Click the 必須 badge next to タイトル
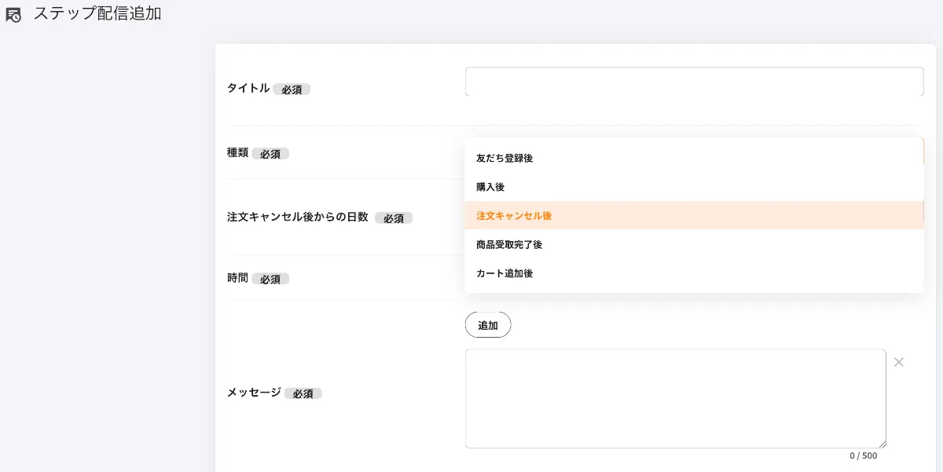 point(292,89)
